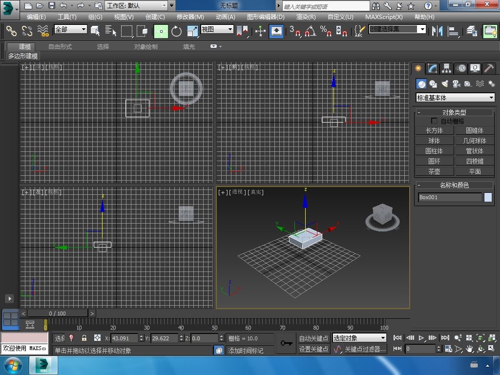
Task: Open the 渲染(R) menu
Action: [x=306, y=17]
